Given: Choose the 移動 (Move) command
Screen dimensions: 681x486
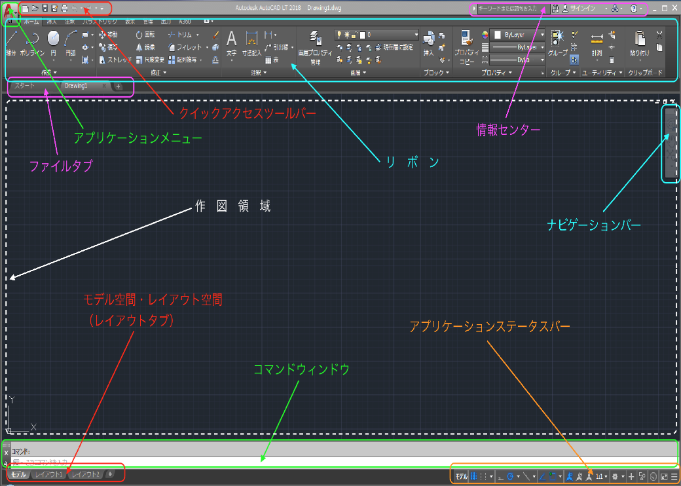Looking at the screenshot, I should click(x=109, y=34).
